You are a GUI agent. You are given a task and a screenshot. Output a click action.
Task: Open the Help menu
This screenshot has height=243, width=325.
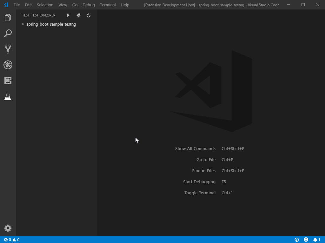pyautogui.click(x=125, y=5)
